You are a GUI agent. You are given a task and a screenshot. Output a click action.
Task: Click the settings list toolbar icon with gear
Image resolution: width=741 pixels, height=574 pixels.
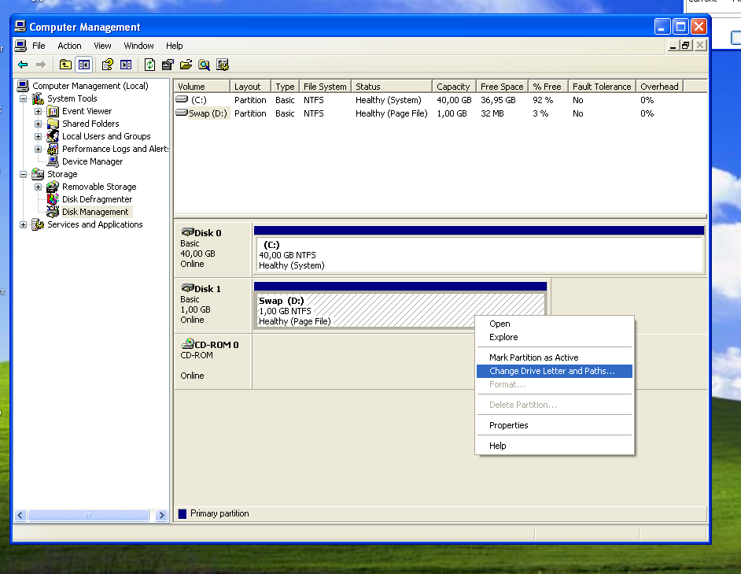pos(223,65)
